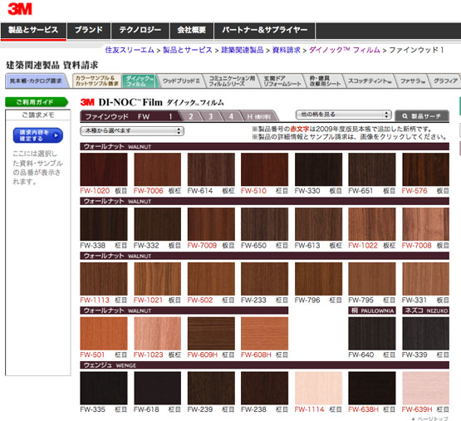This screenshot has height=421, width=461.
Task: Open FW-795 sample image
Action: (x=372, y=279)
